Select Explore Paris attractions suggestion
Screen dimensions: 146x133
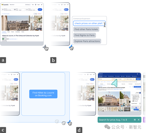pos(87,41)
